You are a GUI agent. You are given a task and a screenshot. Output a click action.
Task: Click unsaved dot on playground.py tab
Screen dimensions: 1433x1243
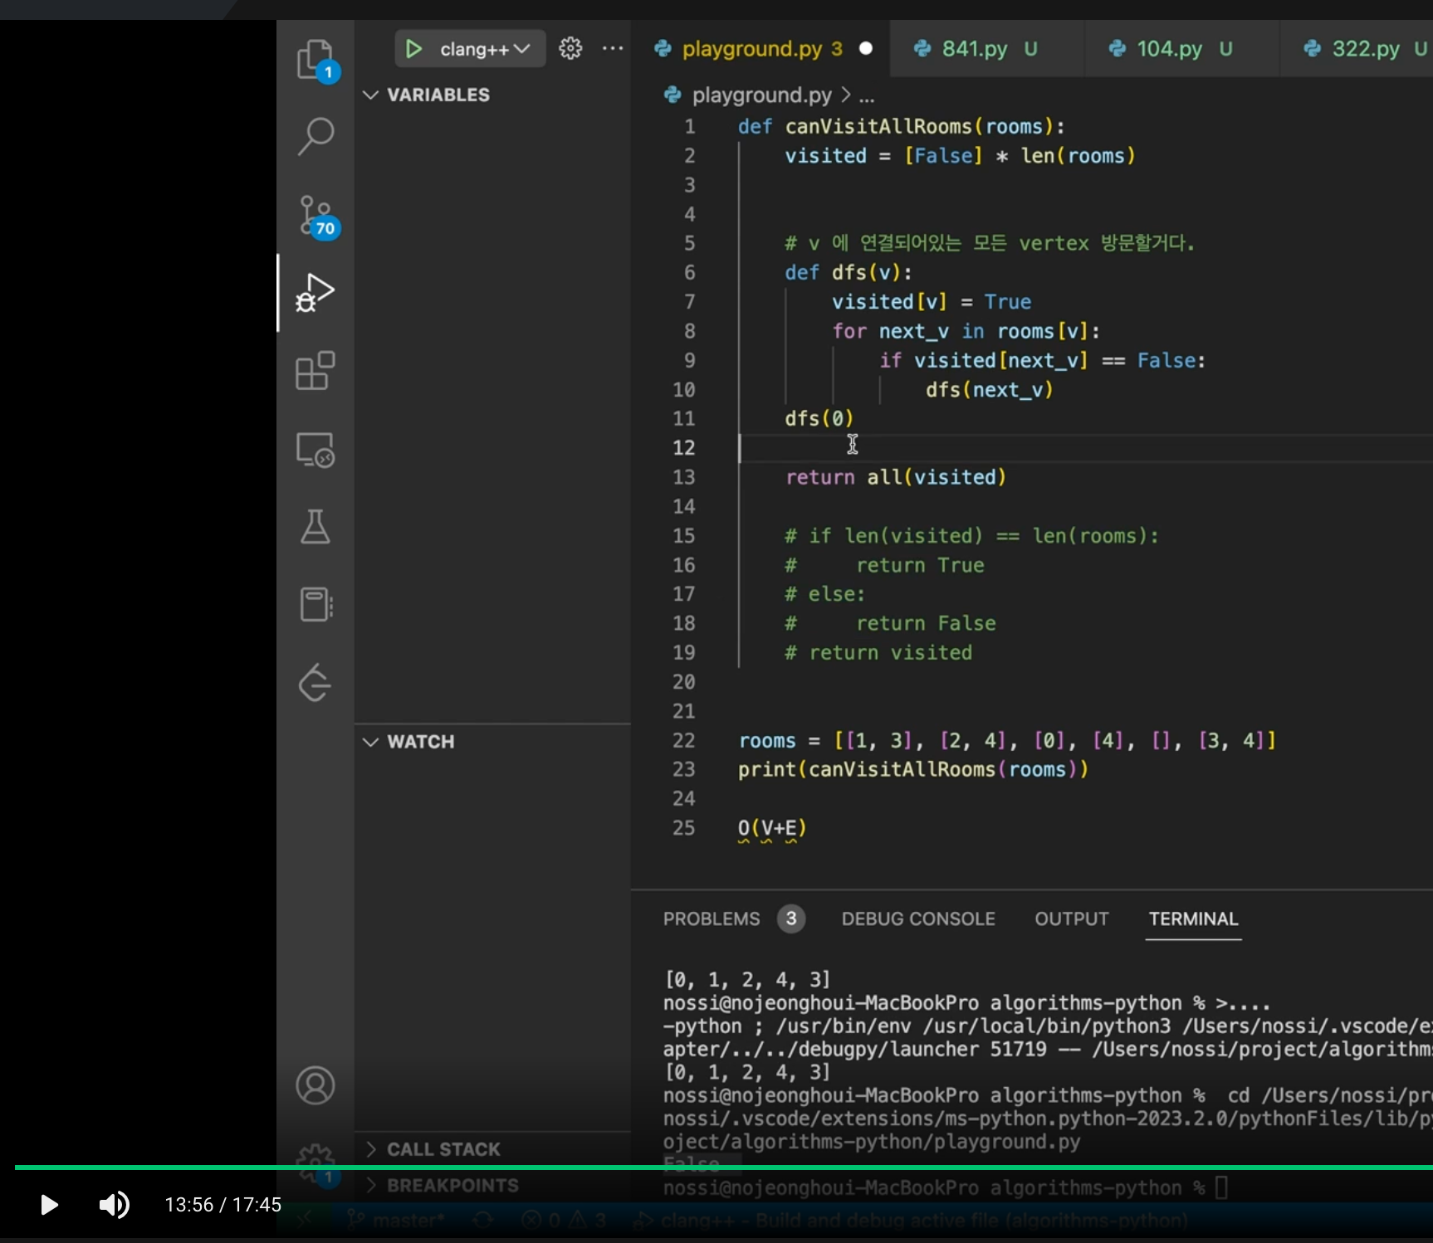point(866,49)
